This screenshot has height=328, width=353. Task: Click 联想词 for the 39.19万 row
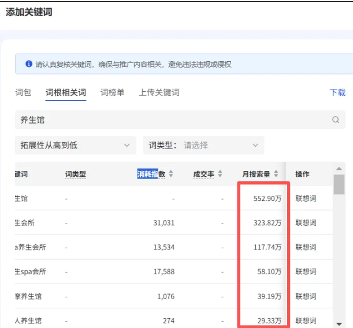coord(306,296)
